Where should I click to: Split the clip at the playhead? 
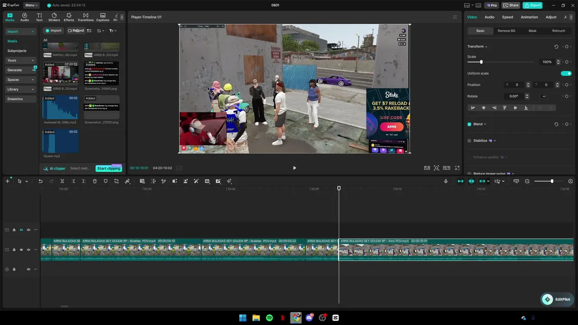point(62,181)
